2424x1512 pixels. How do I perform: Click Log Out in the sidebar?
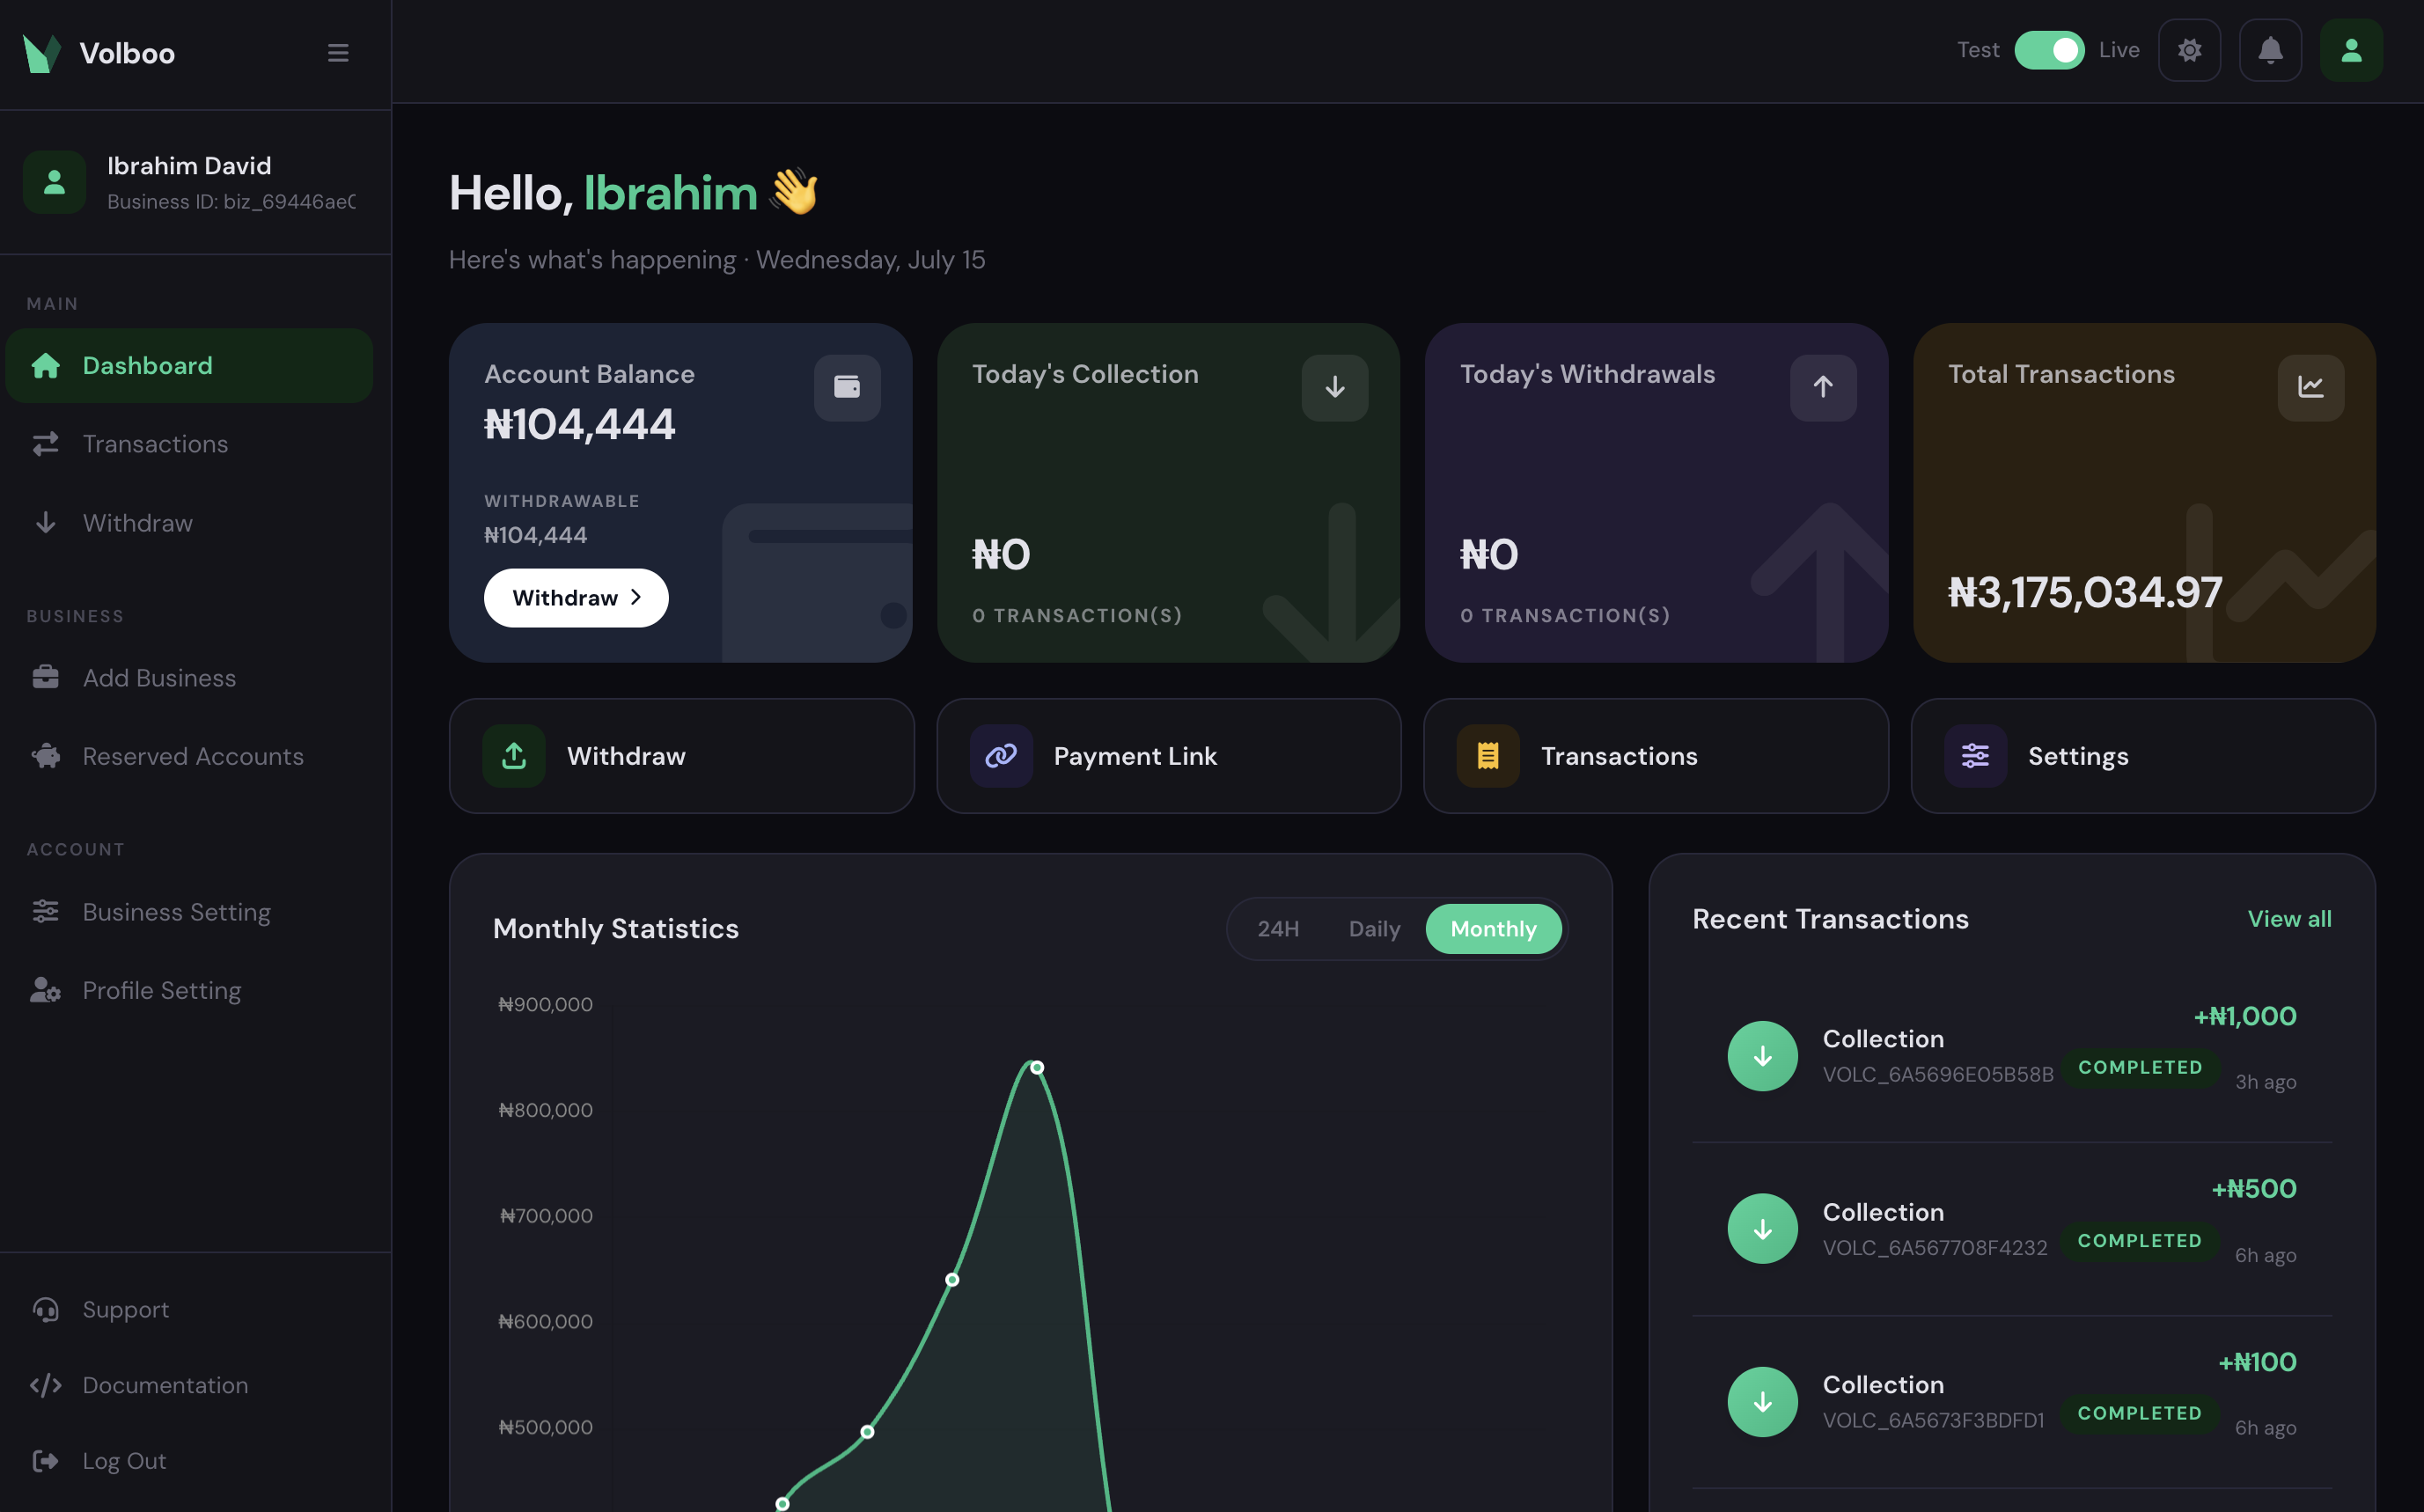(189, 1461)
